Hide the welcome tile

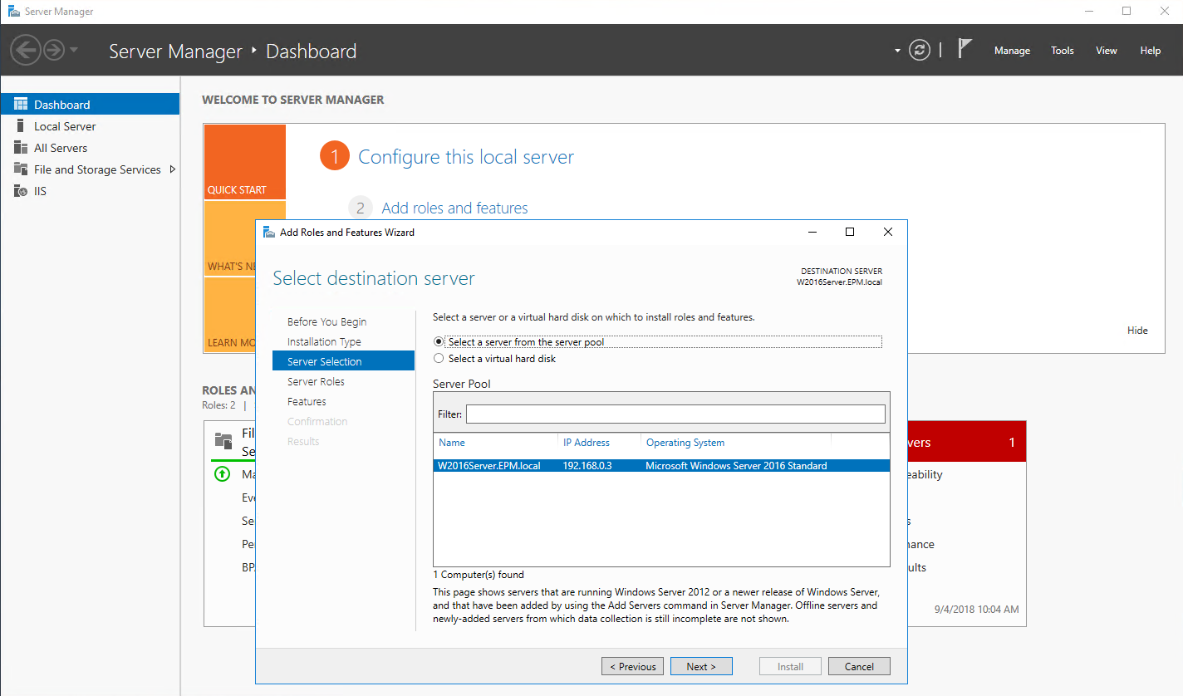pos(1137,331)
